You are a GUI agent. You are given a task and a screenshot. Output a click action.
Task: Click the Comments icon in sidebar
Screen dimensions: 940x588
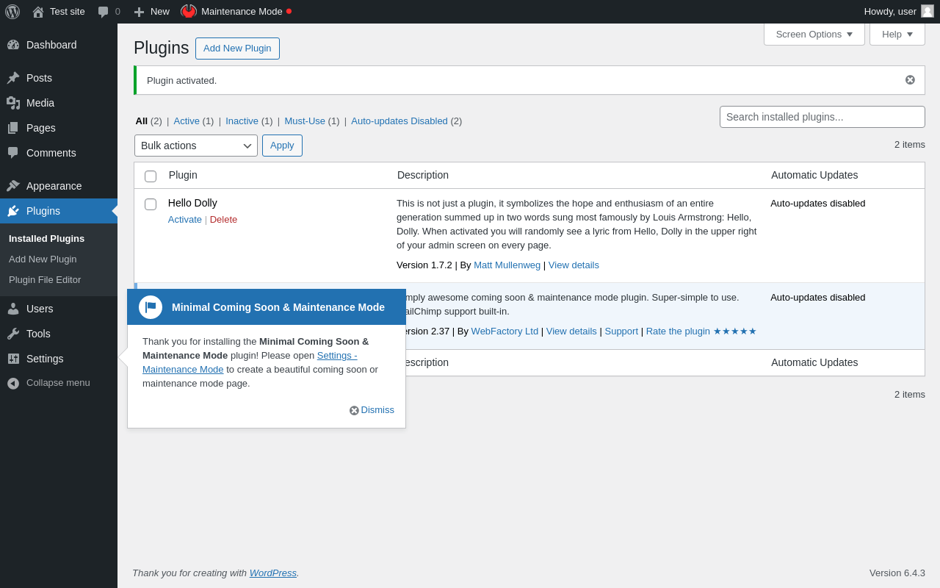(13, 153)
